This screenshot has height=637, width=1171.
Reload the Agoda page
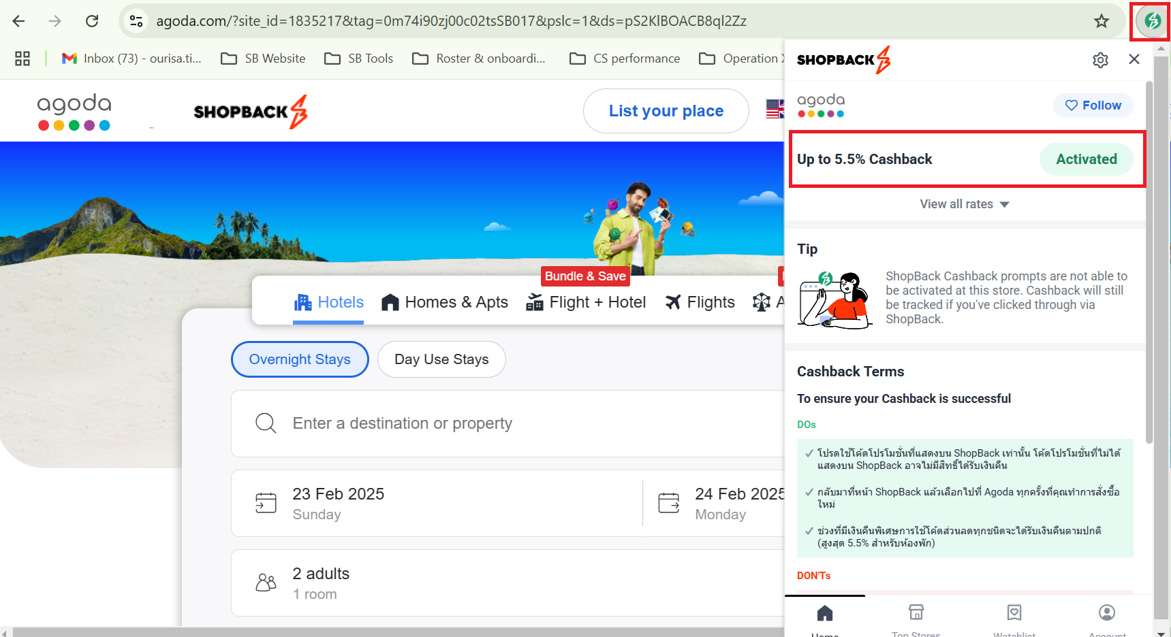pyautogui.click(x=92, y=21)
